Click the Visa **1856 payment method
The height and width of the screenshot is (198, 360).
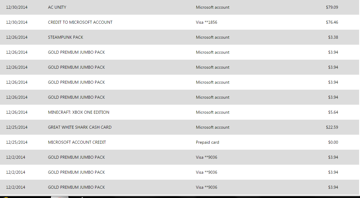[x=206, y=22]
